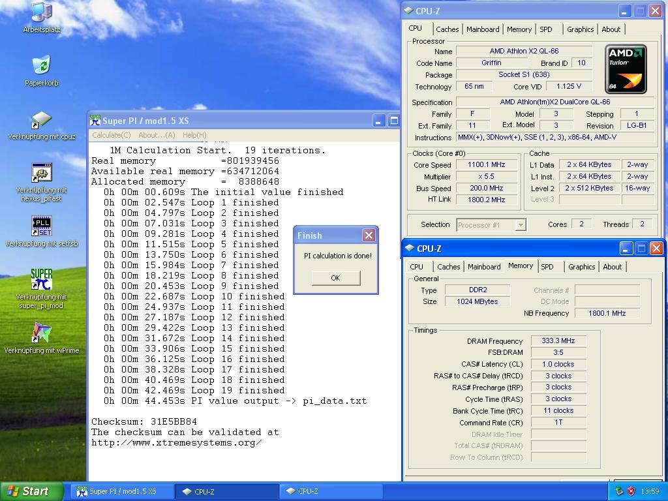The width and height of the screenshot is (668, 501).
Task: Click the taskbar clock showing 13:59
Action: 650,491
